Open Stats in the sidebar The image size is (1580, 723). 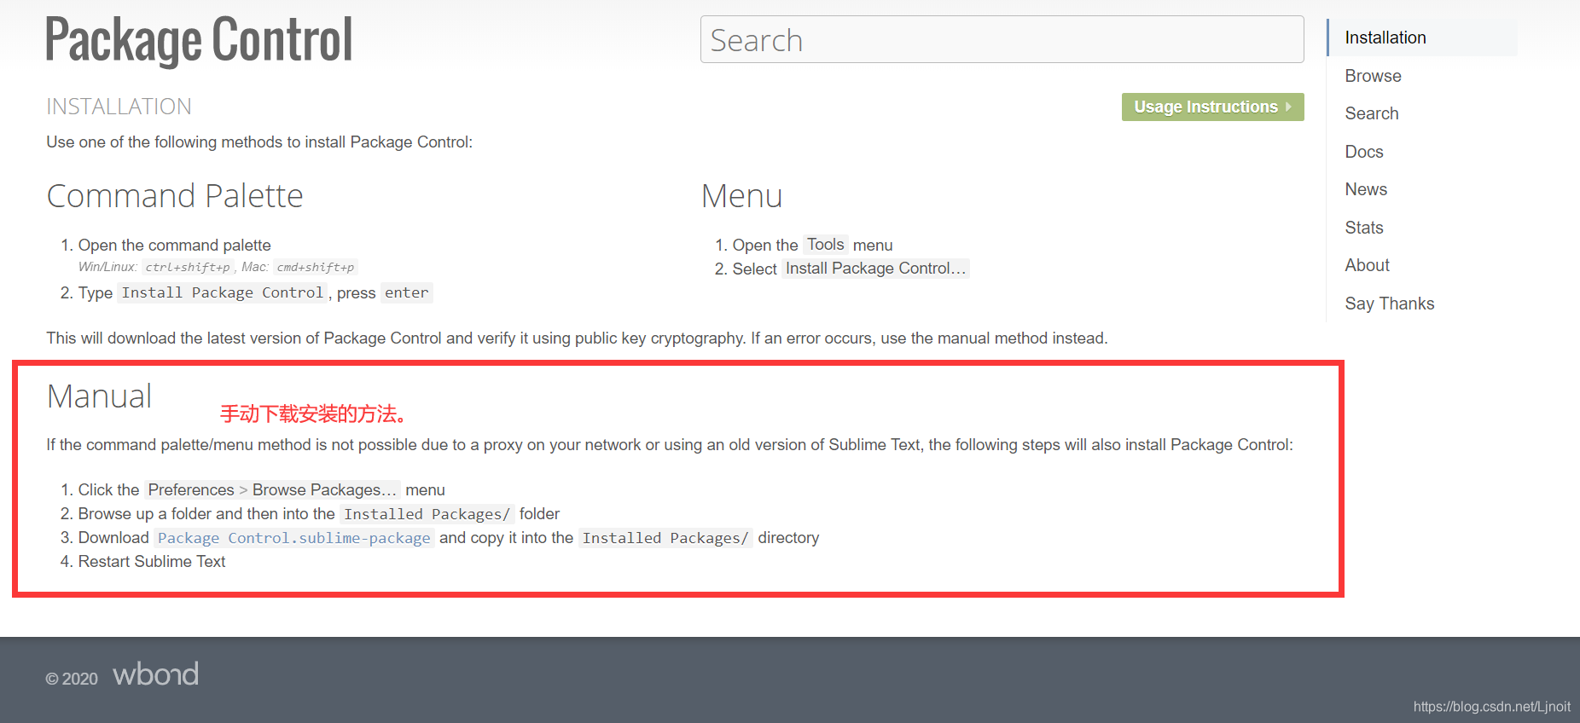(x=1363, y=228)
